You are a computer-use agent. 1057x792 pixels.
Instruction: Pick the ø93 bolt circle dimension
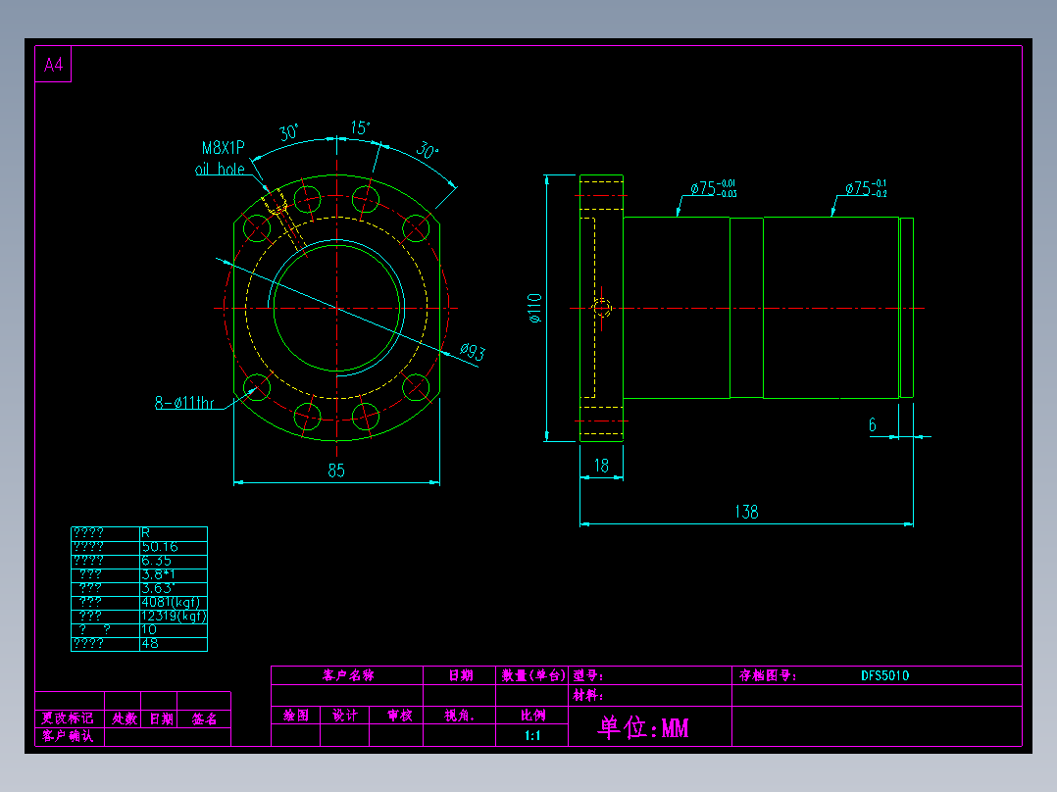pyautogui.click(x=472, y=351)
